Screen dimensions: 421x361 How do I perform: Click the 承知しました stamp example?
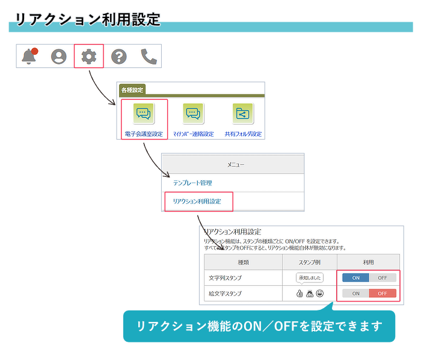310,277
